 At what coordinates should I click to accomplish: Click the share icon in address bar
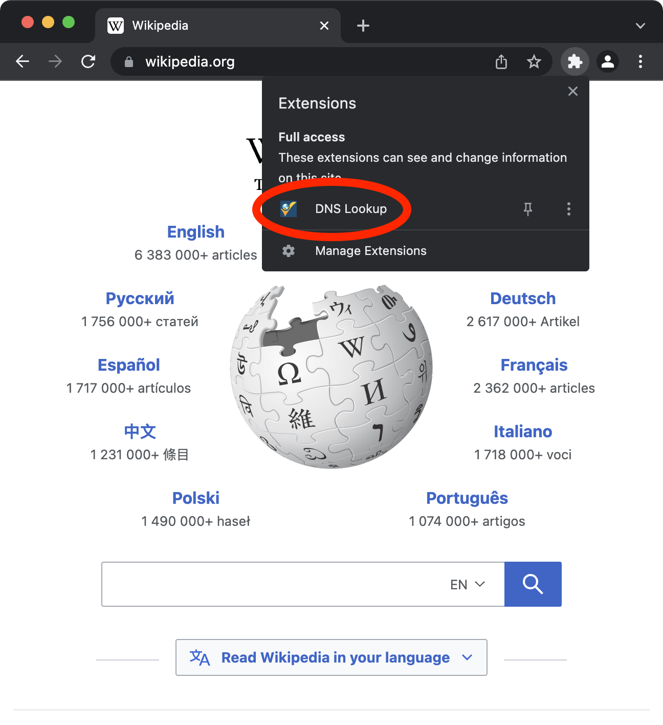tap(501, 62)
